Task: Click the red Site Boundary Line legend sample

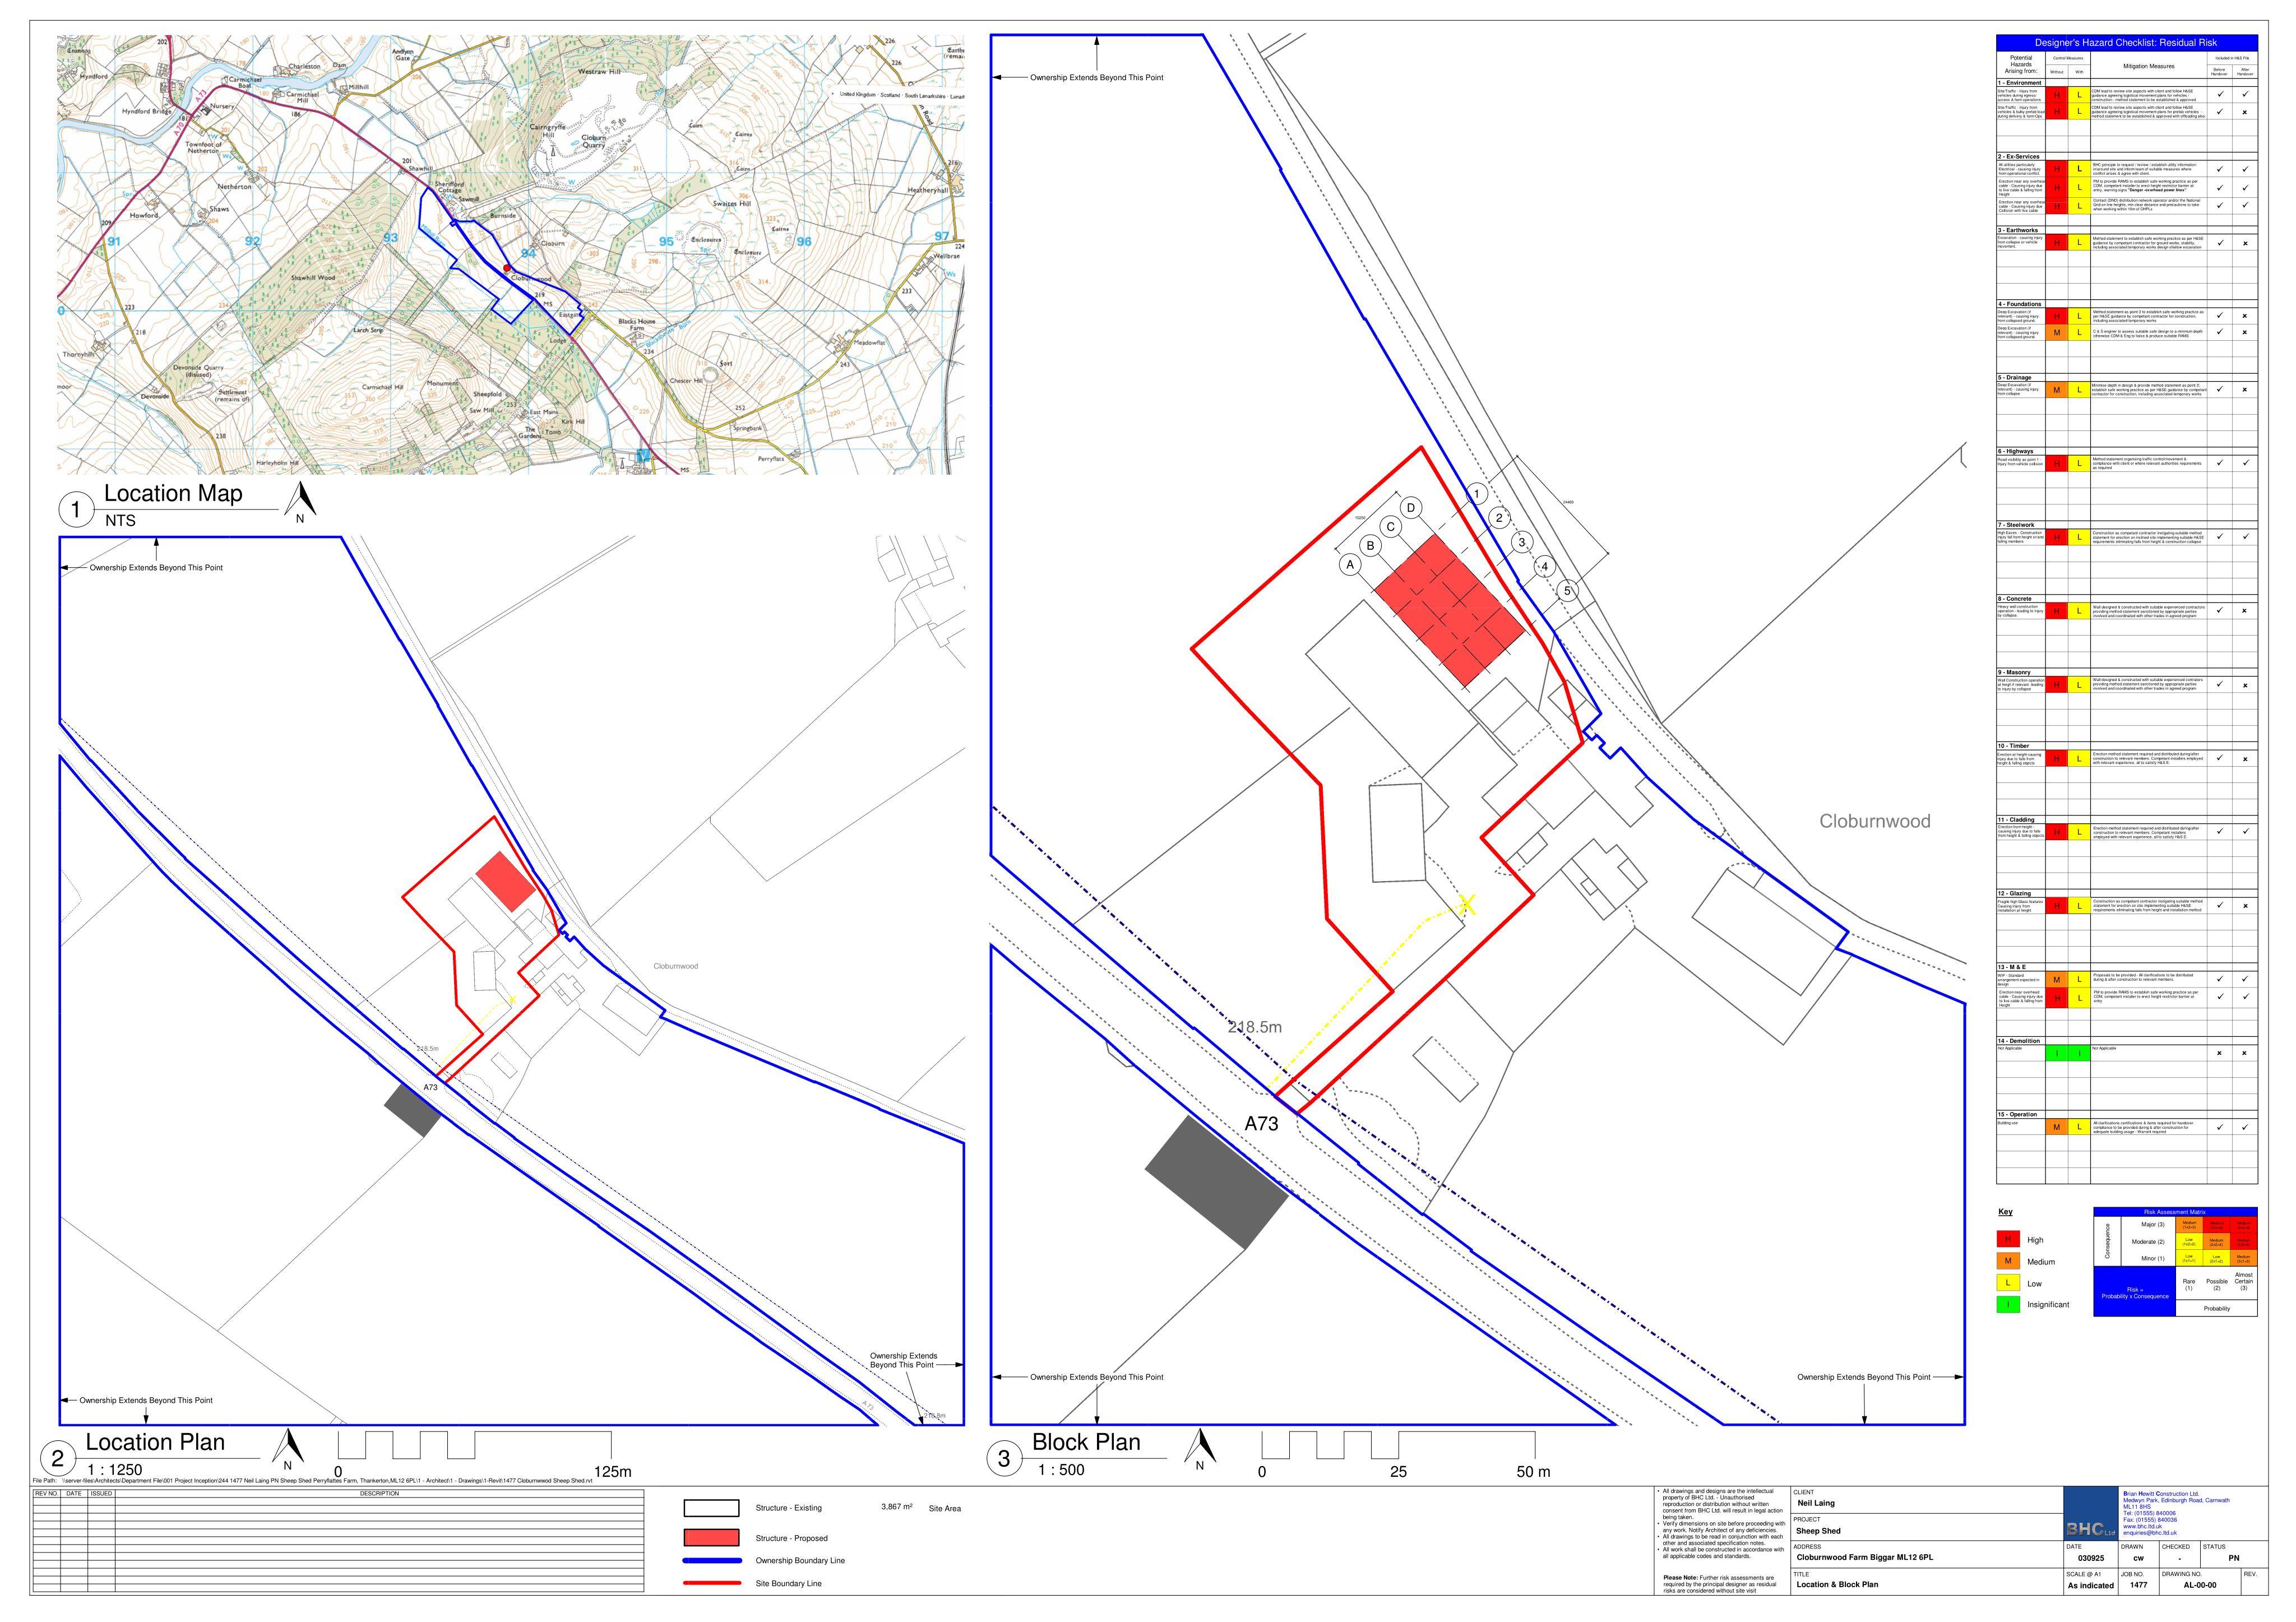Action: [x=712, y=1583]
